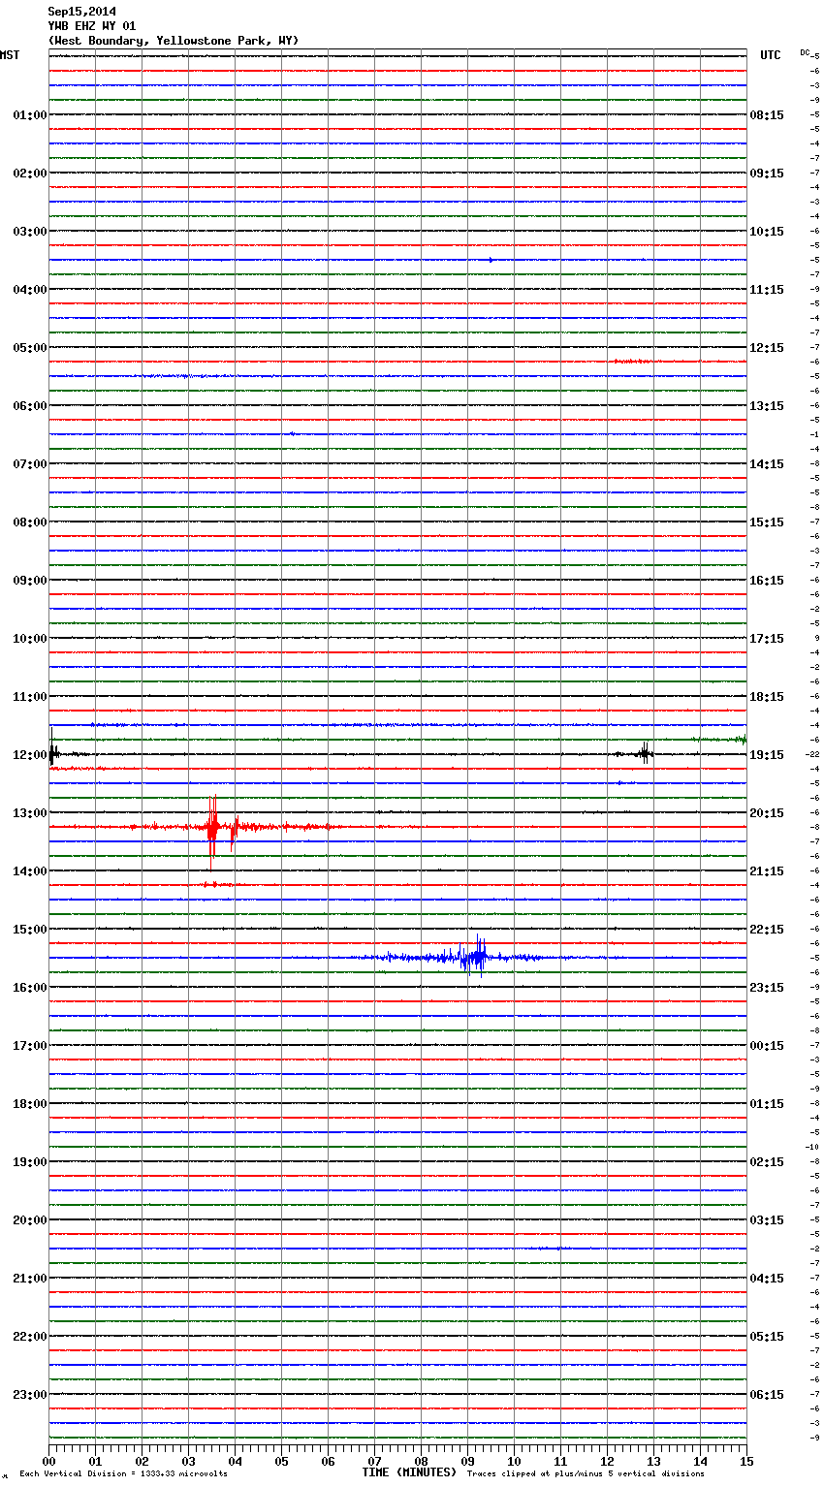Select the "05:00" MST hour label
824x1487 pixels.
click(x=29, y=348)
